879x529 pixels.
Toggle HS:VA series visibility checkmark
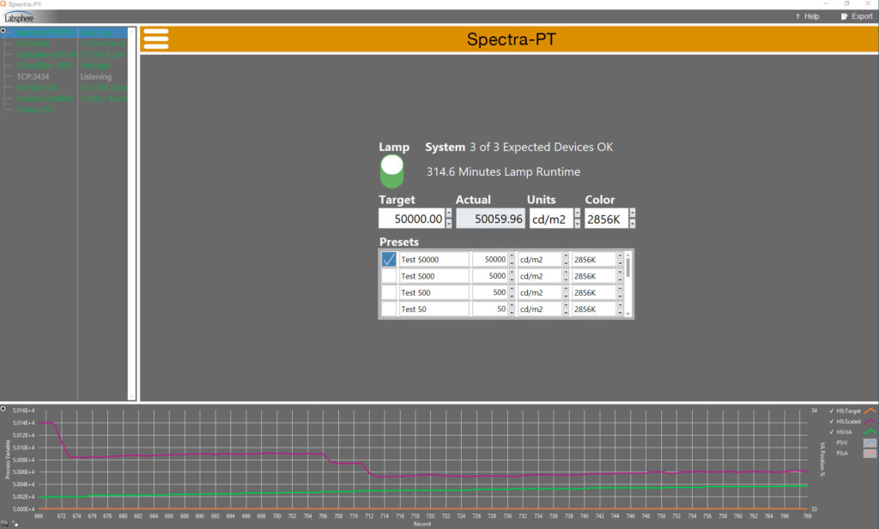[831, 432]
